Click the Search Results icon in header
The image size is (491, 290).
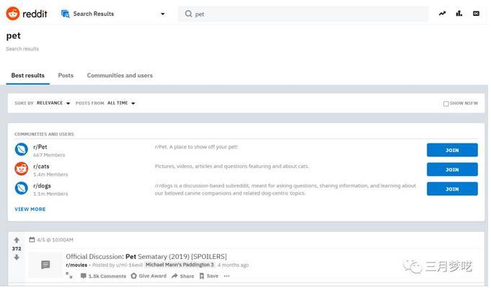click(66, 14)
